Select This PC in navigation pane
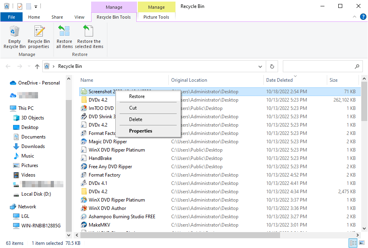Screen dimensions: 368x248 point(22,108)
